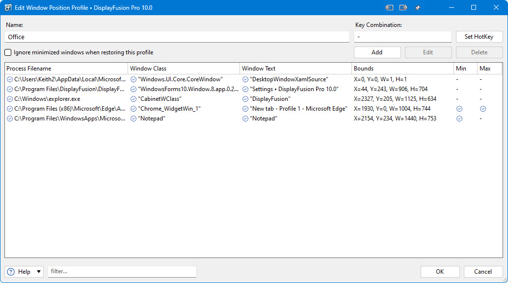Image resolution: width=508 pixels, height=283 pixels.
Task: Click check icon beside explorer.exe process filename
Action: 10,99
